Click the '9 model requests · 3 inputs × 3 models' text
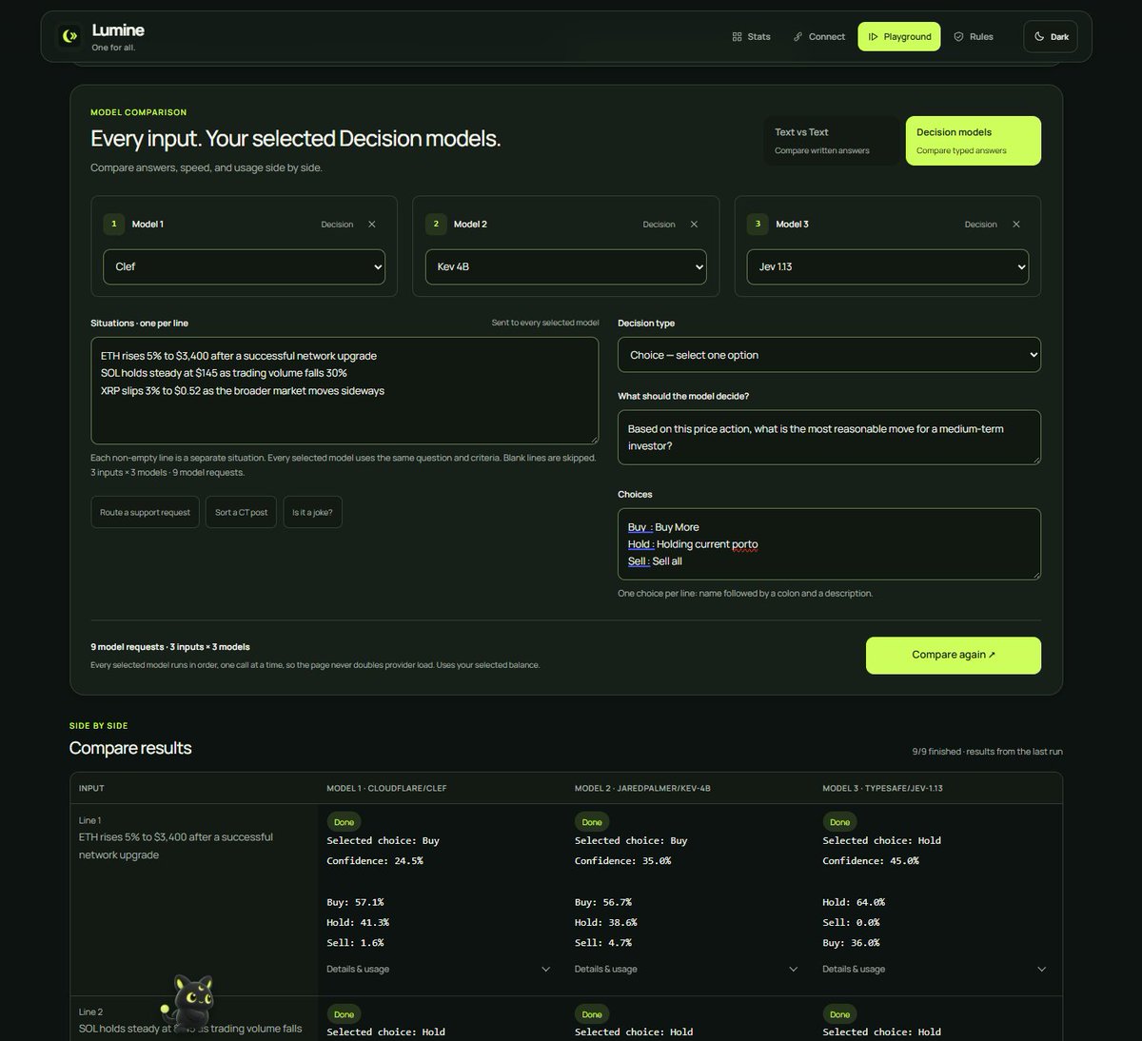This screenshot has width=1142, height=1041. 170,647
